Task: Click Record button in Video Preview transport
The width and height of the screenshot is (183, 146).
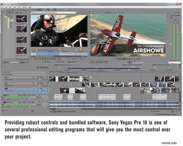Action: [x=116, y=59]
